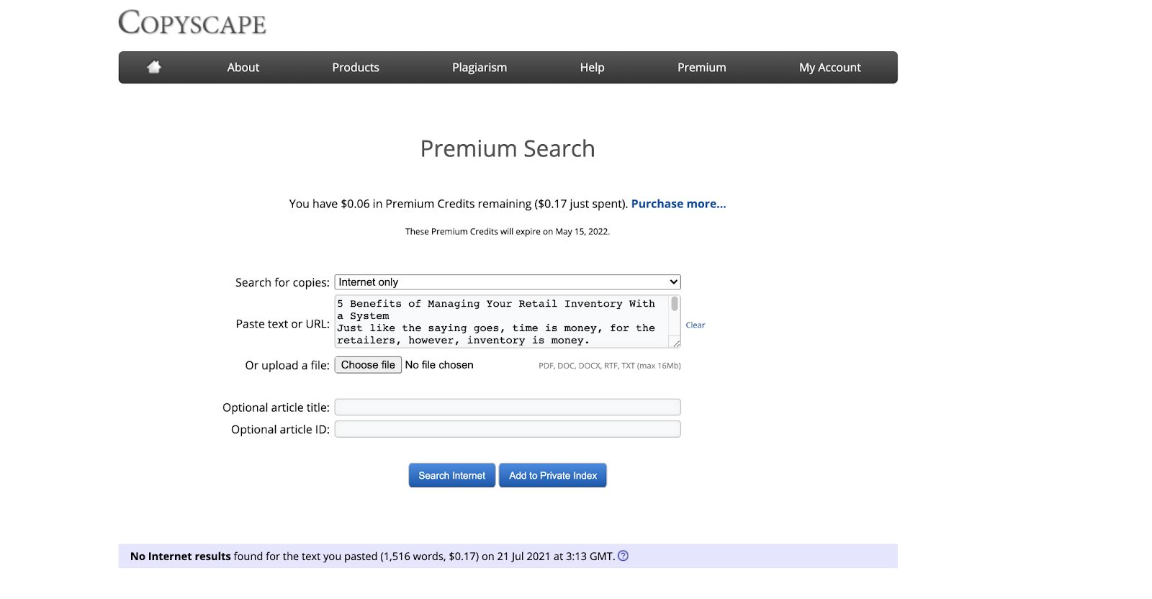Follow the Purchase more link
Viewport: 1152px width, 599px height.
click(678, 204)
